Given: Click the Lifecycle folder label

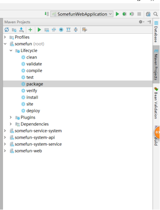Looking at the screenshot, I should tap(29, 50).
